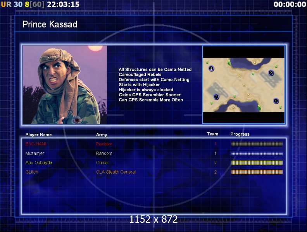Click Abu Oubayda's team number 2
This screenshot has height=232, width=307.
[x=216, y=163]
